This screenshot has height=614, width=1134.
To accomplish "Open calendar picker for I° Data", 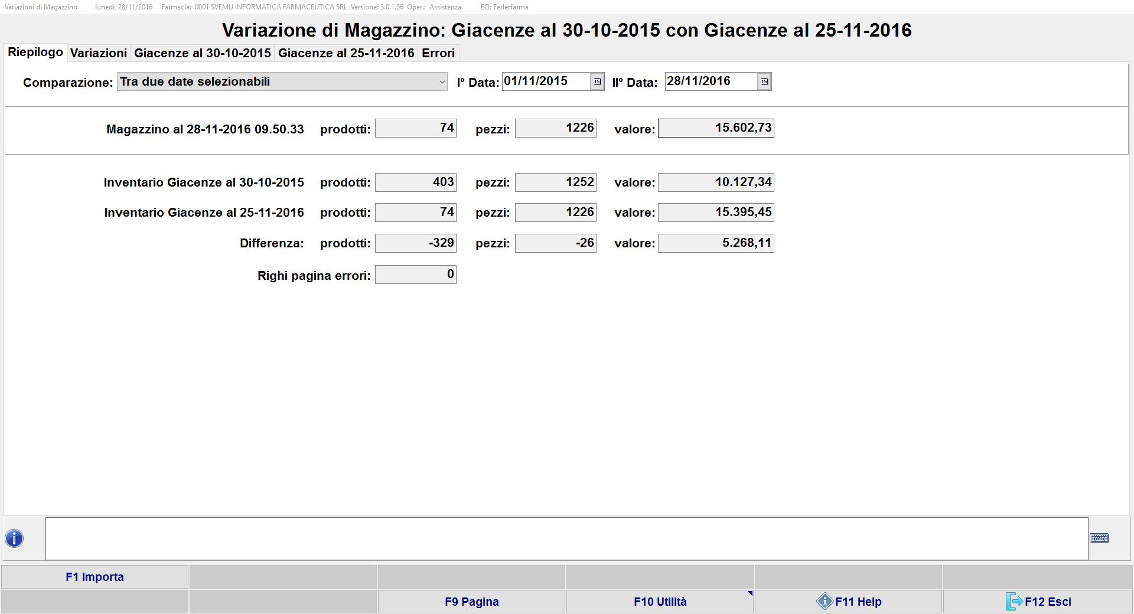I will 597,81.
